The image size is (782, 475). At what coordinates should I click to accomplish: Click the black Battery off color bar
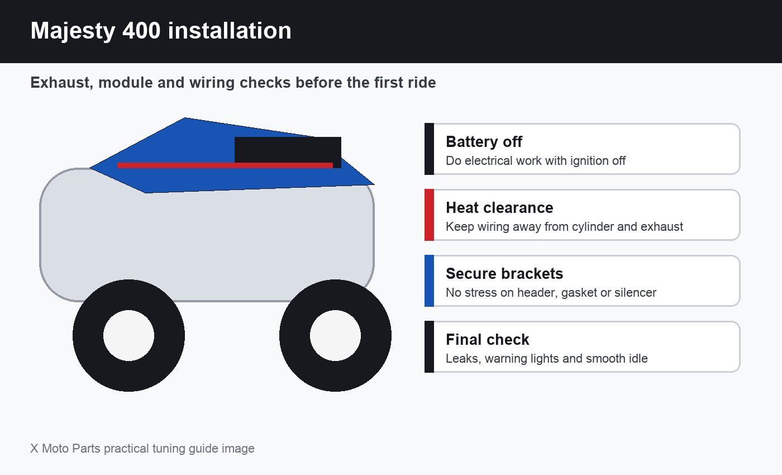coord(429,149)
